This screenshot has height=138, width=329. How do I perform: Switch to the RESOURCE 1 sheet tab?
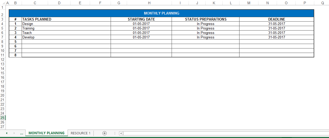pyautogui.click(x=81, y=133)
